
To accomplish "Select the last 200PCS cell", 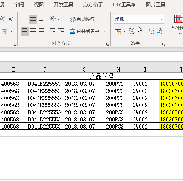I will tap(118, 126).
